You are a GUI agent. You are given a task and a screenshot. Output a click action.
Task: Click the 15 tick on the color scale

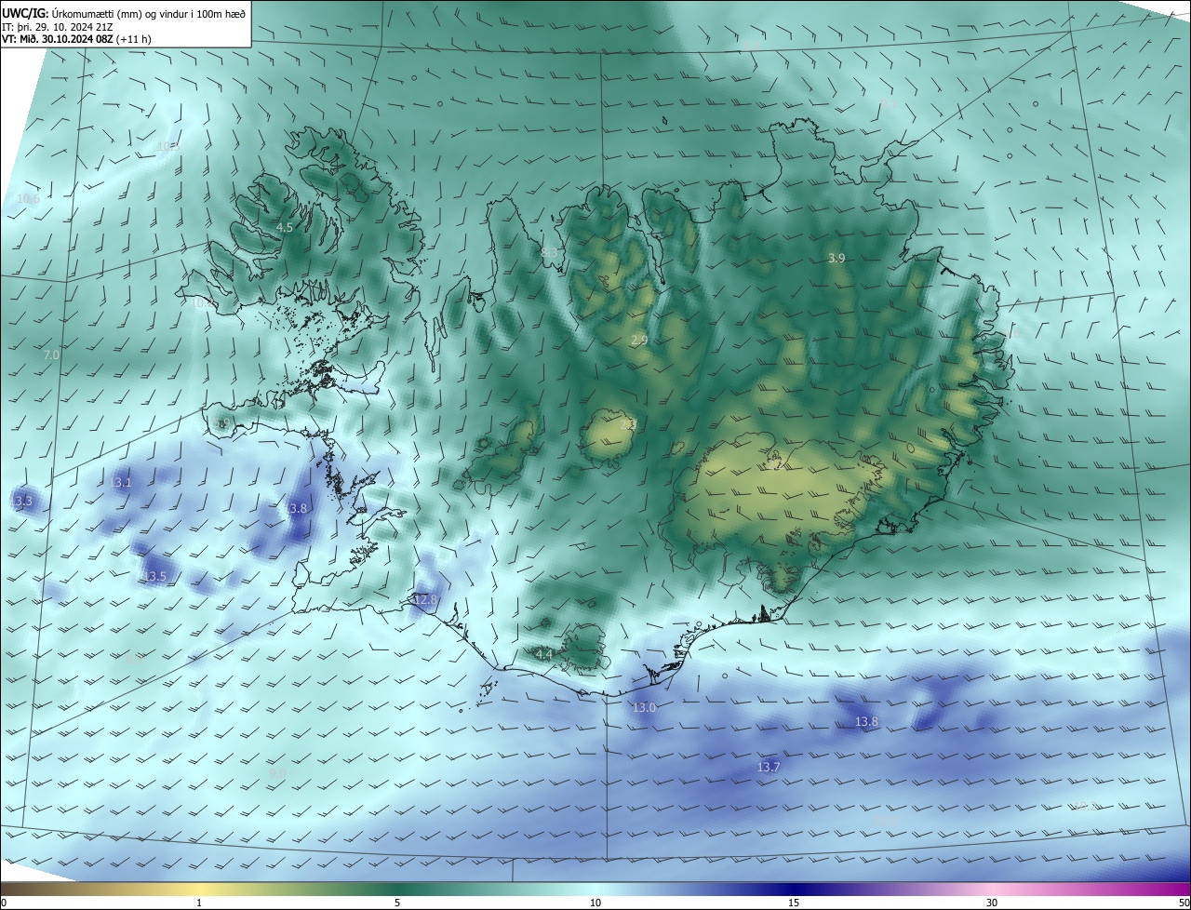(794, 903)
